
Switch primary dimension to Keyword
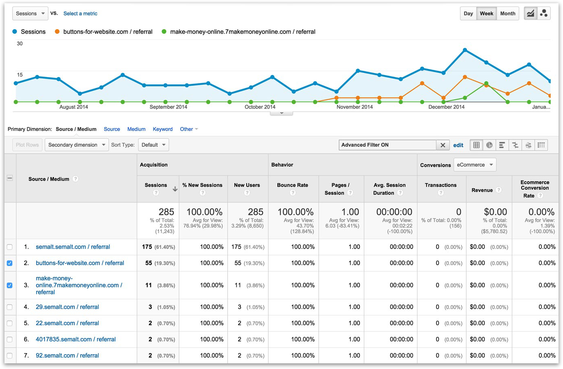[x=163, y=129]
